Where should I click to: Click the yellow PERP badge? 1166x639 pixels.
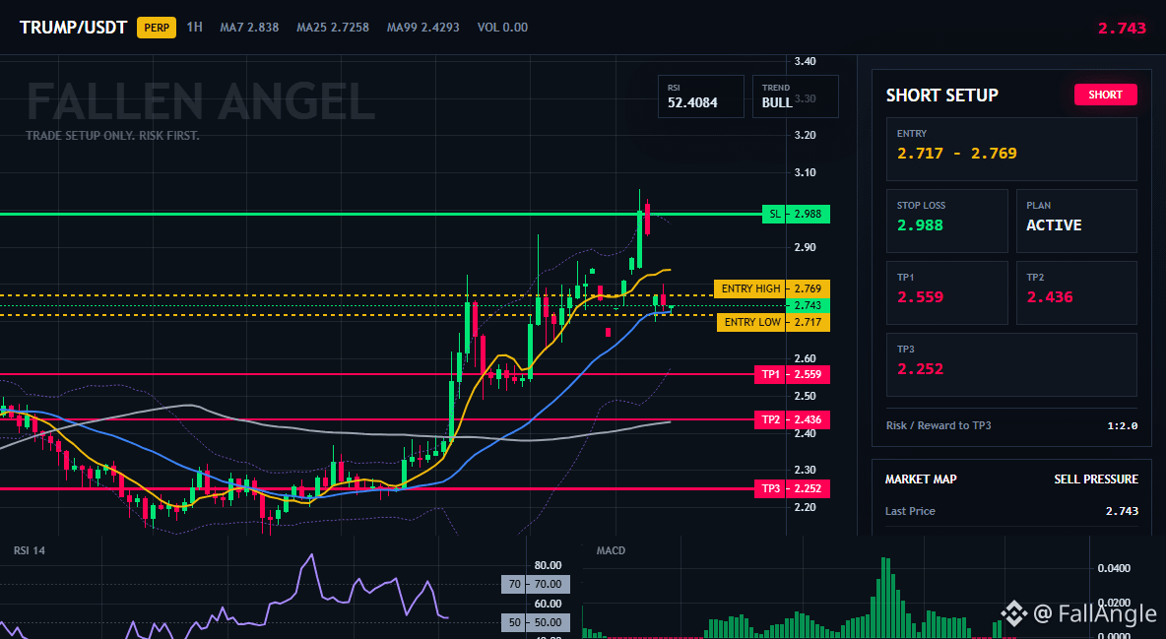157,28
